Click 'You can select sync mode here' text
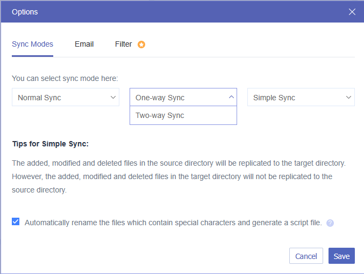Image resolution: width=364 pixels, height=274 pixels. [x=65, y=78]
